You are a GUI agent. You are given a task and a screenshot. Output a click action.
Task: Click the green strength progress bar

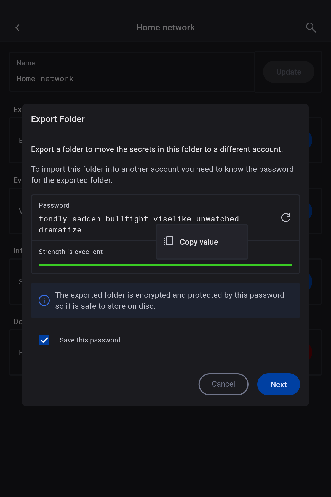[165, 265]
